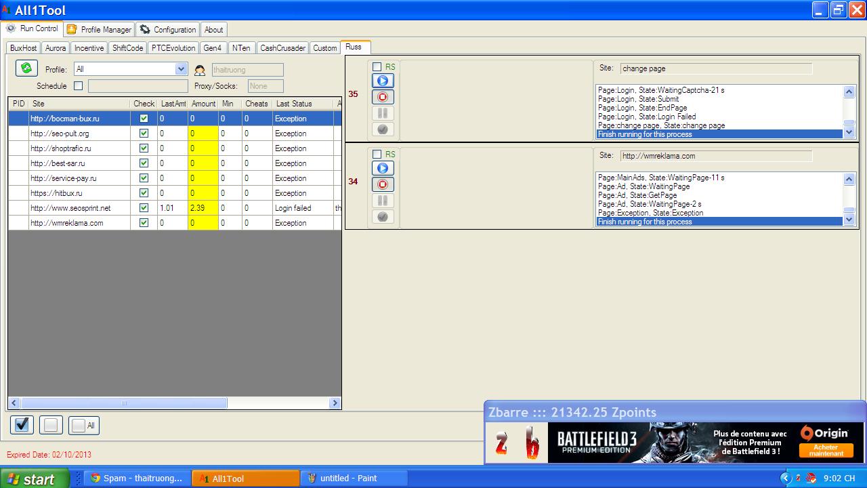Click scroll-up arrow in process 35 log
The width and height of the screenshot is (867, 488).
(x=849, y=91)
